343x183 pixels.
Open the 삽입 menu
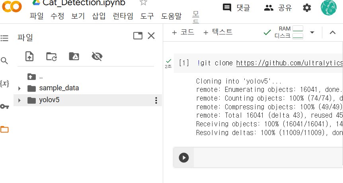click(x=99, y=16)
